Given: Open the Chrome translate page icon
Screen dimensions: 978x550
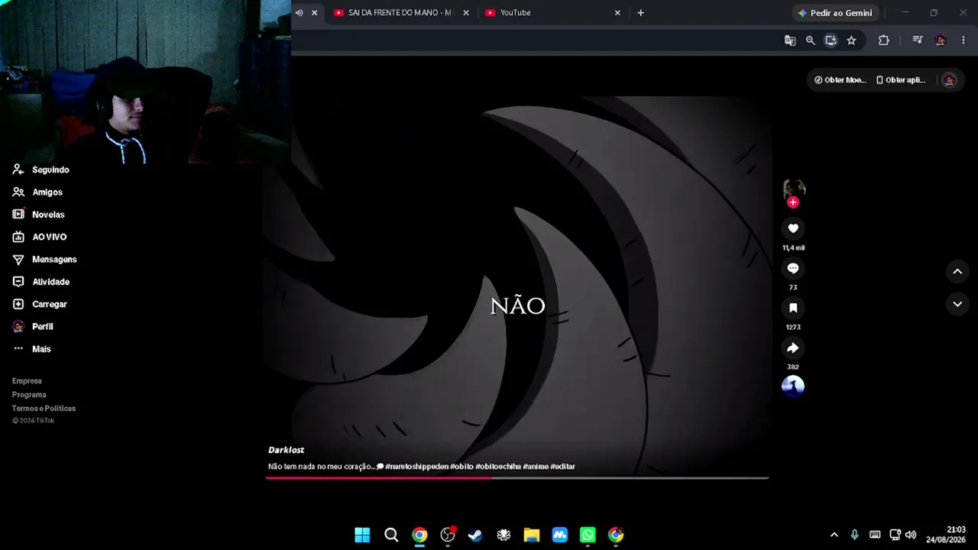Looking at the screenshot, I should coord(790,40).
